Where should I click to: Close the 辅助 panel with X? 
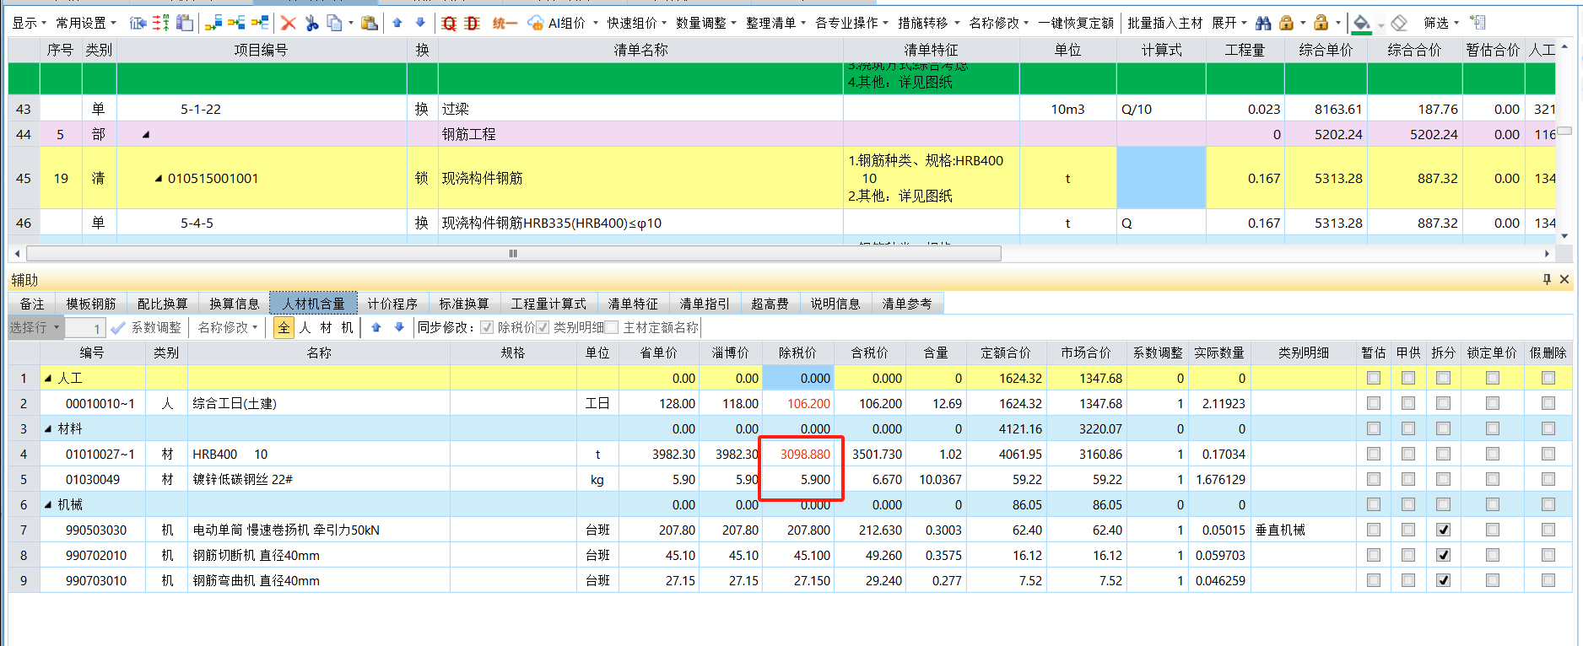pyautogui.click(x=1564, y=279)
